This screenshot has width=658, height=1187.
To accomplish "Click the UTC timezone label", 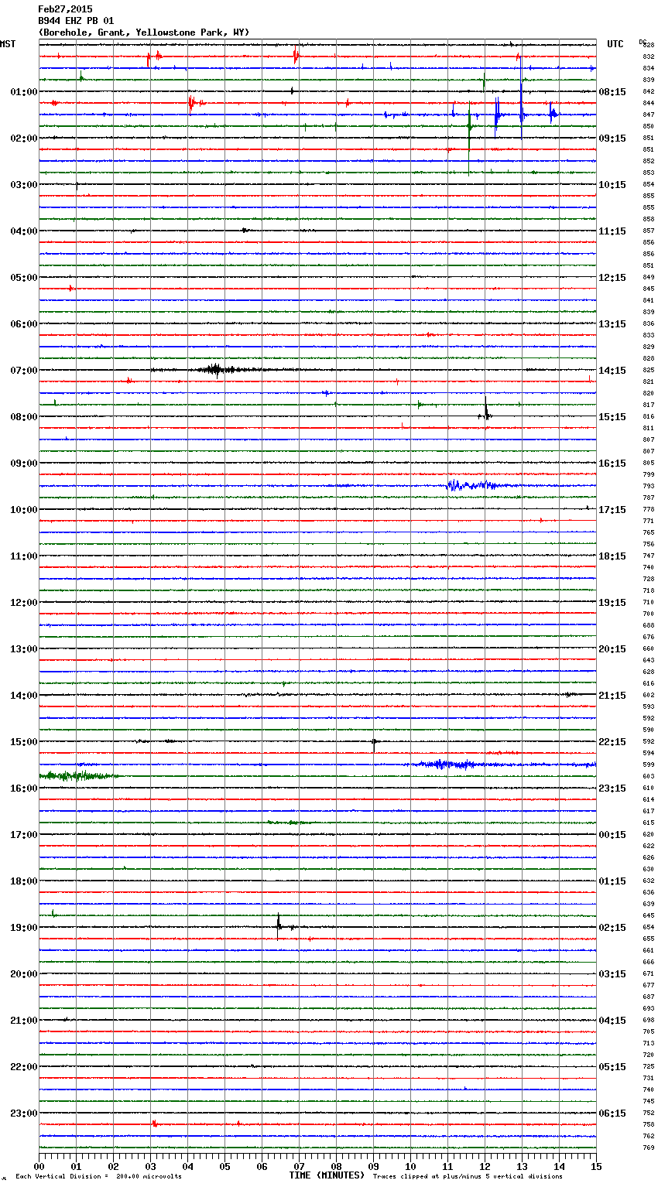I will [615, 44].
